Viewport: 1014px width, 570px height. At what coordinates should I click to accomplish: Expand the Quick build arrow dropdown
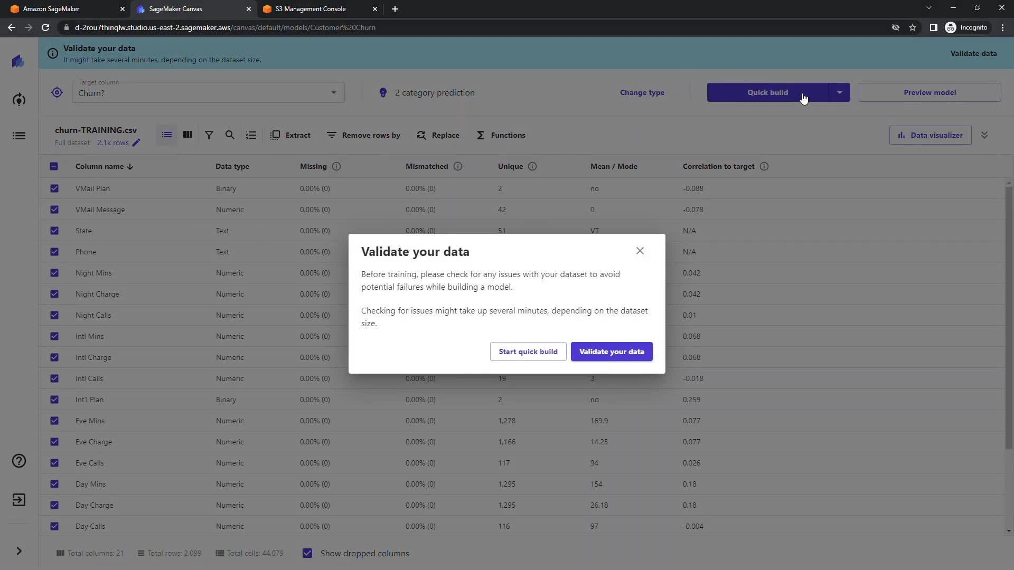839,92
